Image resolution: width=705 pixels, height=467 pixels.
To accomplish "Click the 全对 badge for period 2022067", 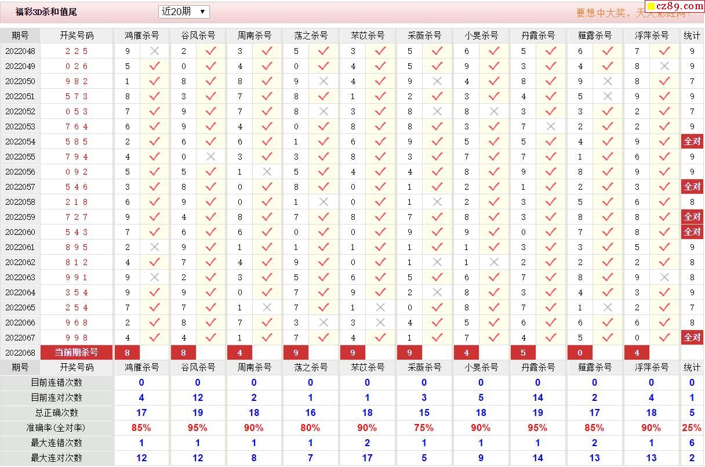I will coord(692,338).
